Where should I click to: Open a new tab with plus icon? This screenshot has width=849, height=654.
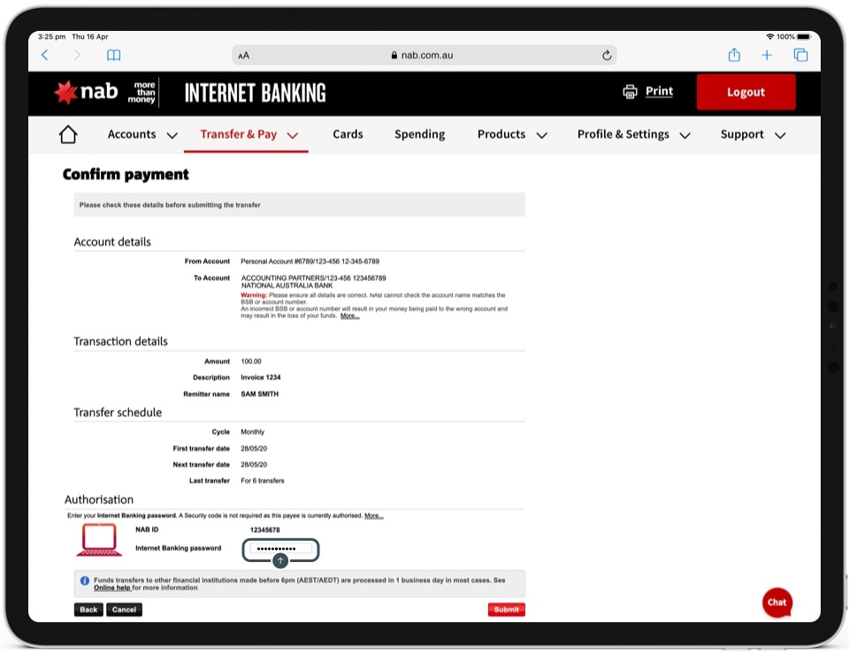(767, 55)
